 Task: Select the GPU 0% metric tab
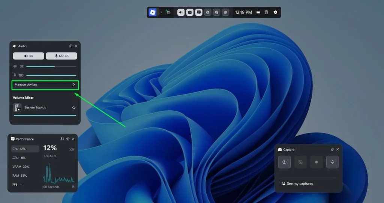click(25, 158)
